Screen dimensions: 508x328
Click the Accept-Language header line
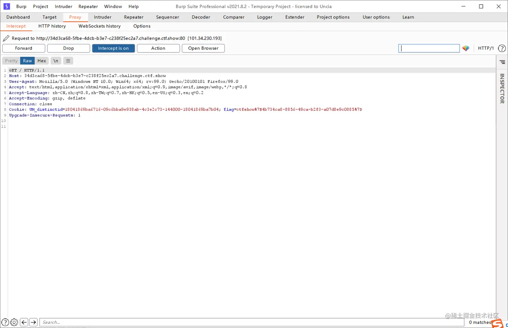click(x=106, y=93)
